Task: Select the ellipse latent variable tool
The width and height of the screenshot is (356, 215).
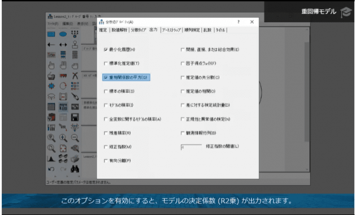Action: [63, 34]
